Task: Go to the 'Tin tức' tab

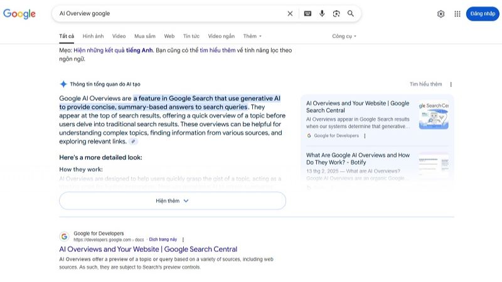Action: click(x=191, y=36)
